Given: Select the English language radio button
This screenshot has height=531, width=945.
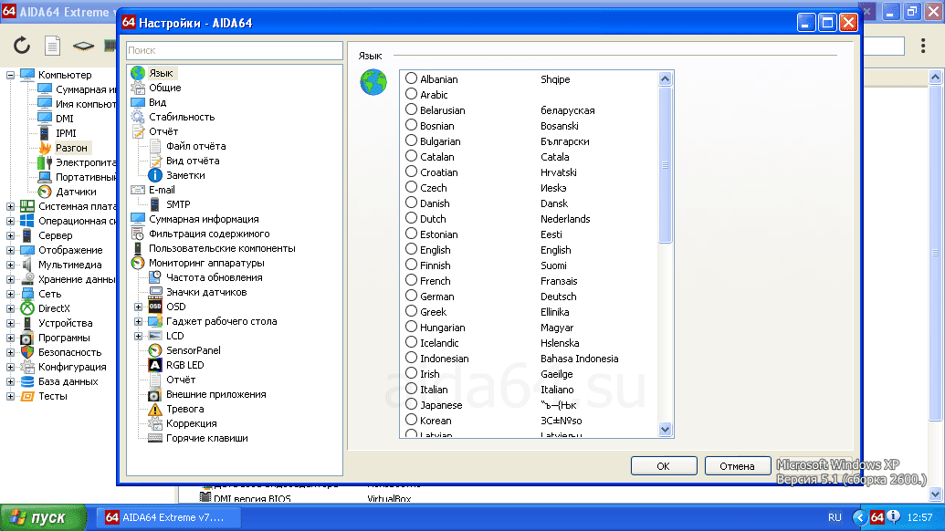Looking at the screenshot, I should coord(411,249).
